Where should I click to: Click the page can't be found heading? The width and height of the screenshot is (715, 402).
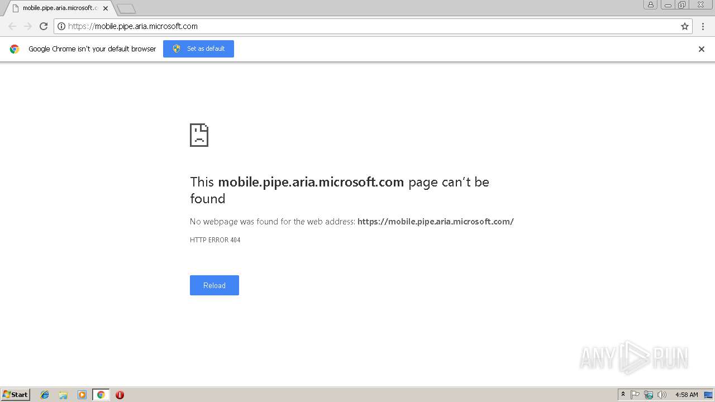pos(340,190)
